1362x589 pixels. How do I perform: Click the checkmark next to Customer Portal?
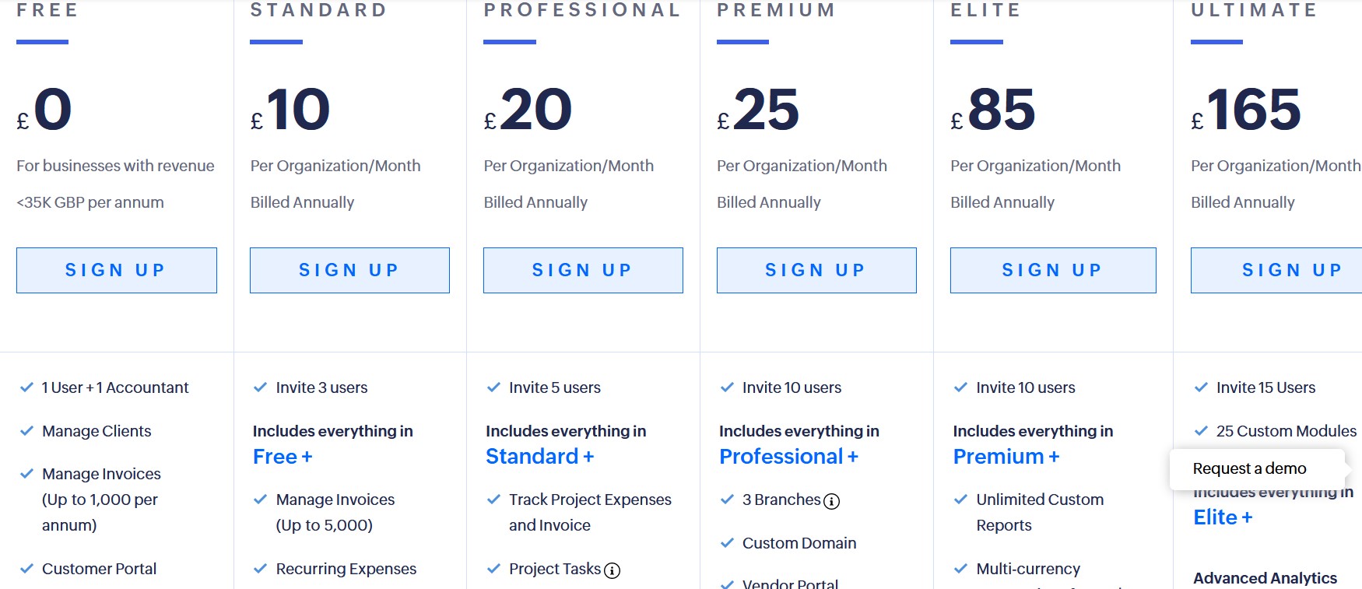[27, 569]
